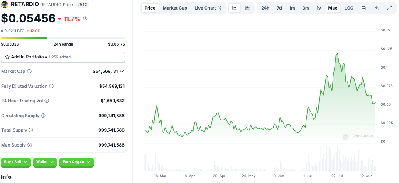
Task: Select the Max time range
Action: click(333, 8)
